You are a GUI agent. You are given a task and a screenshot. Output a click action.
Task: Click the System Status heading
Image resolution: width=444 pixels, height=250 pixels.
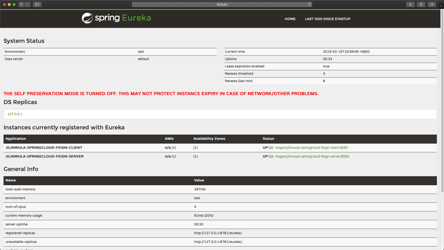click(x=24, y=40)
